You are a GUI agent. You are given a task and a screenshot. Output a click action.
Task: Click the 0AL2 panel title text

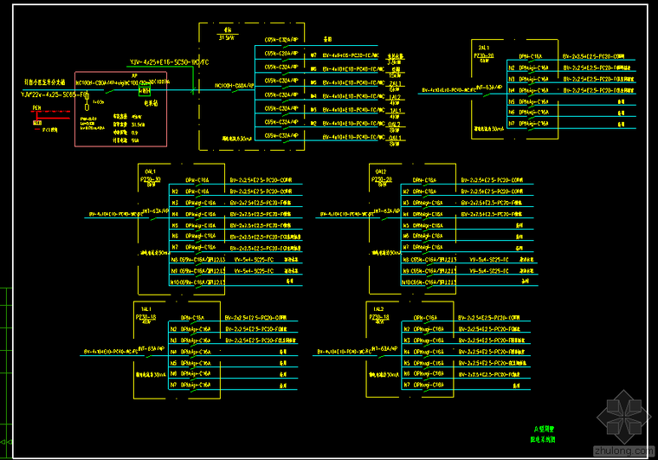tap(381, 172)
